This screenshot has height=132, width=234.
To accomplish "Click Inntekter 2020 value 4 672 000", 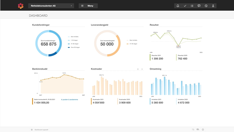I will point(184,103).
